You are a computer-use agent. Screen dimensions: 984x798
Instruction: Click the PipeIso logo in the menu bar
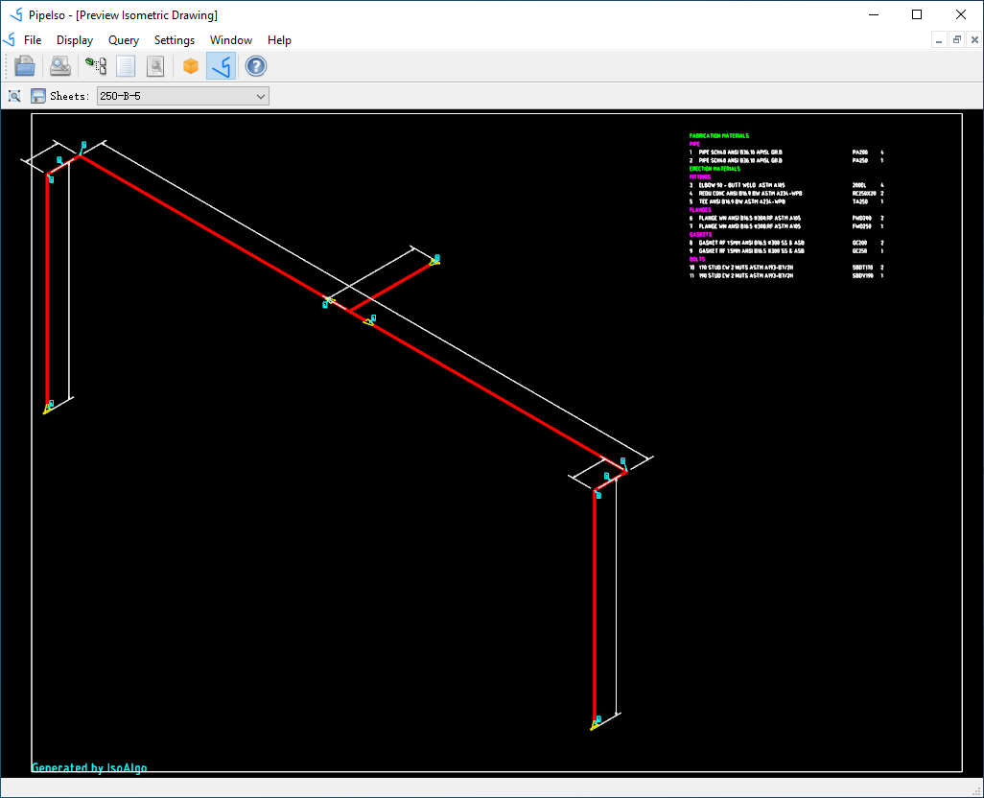[x=10, y=40]
